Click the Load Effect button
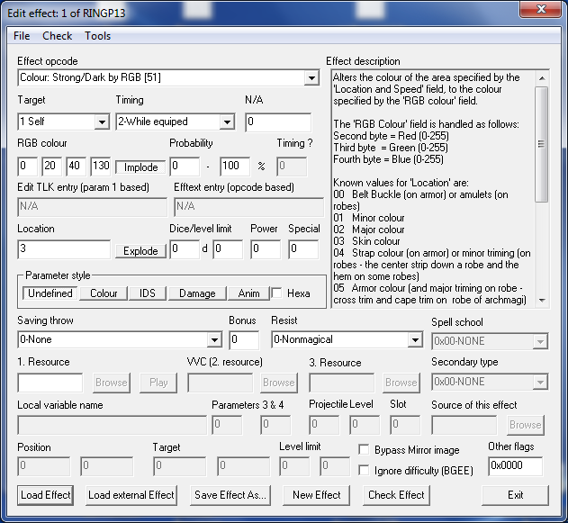The width and height of the screenshot is (568, 523). click(46, 495)
